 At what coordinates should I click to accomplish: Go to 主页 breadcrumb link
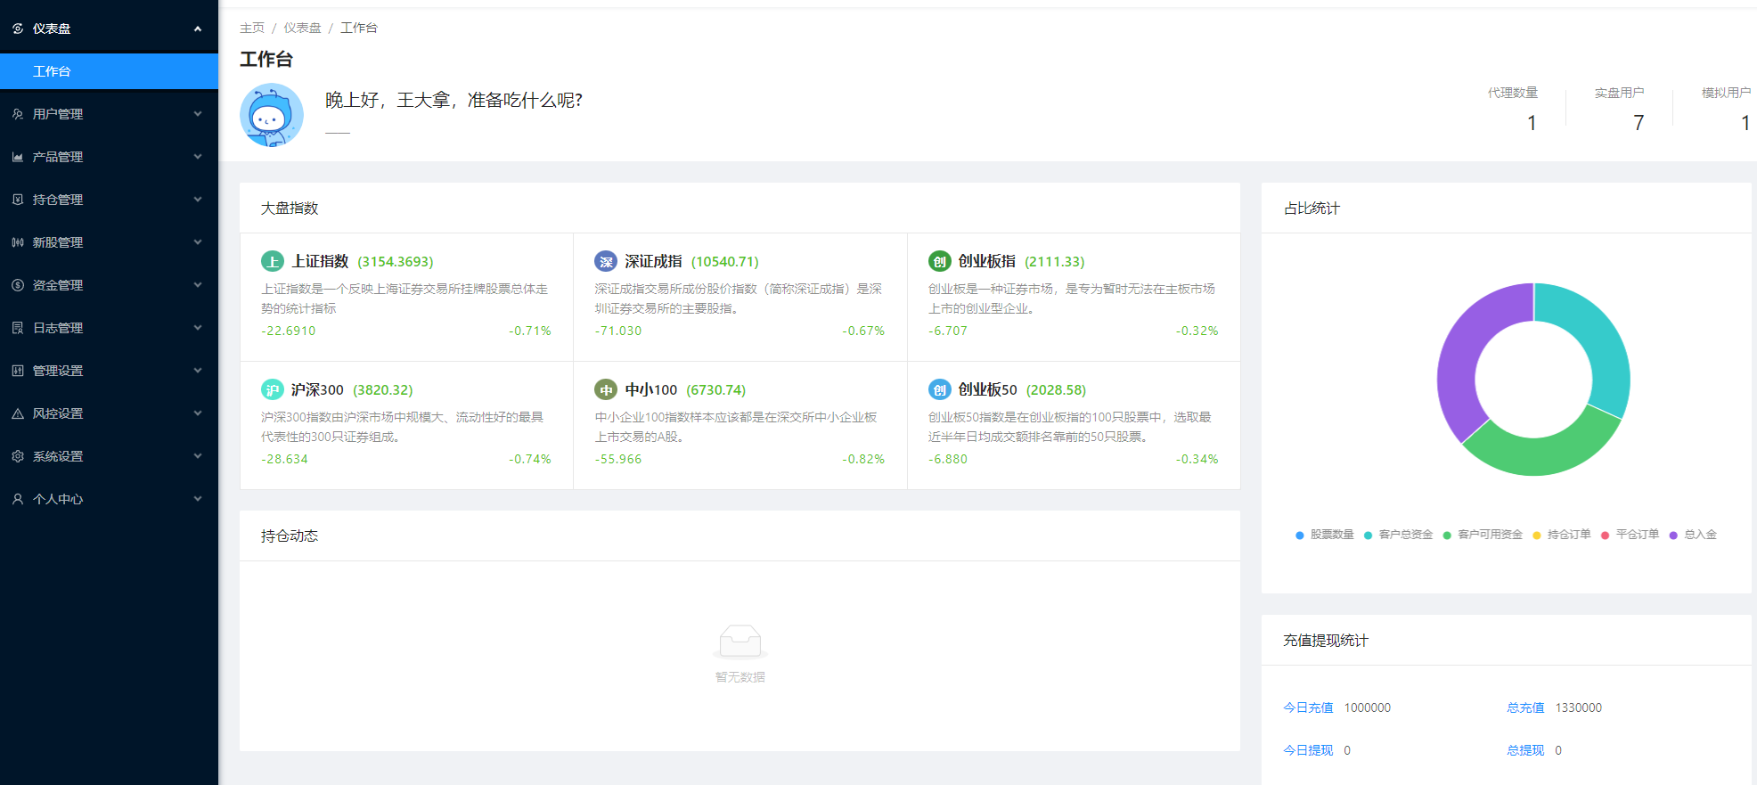click(x=252, y=28)
